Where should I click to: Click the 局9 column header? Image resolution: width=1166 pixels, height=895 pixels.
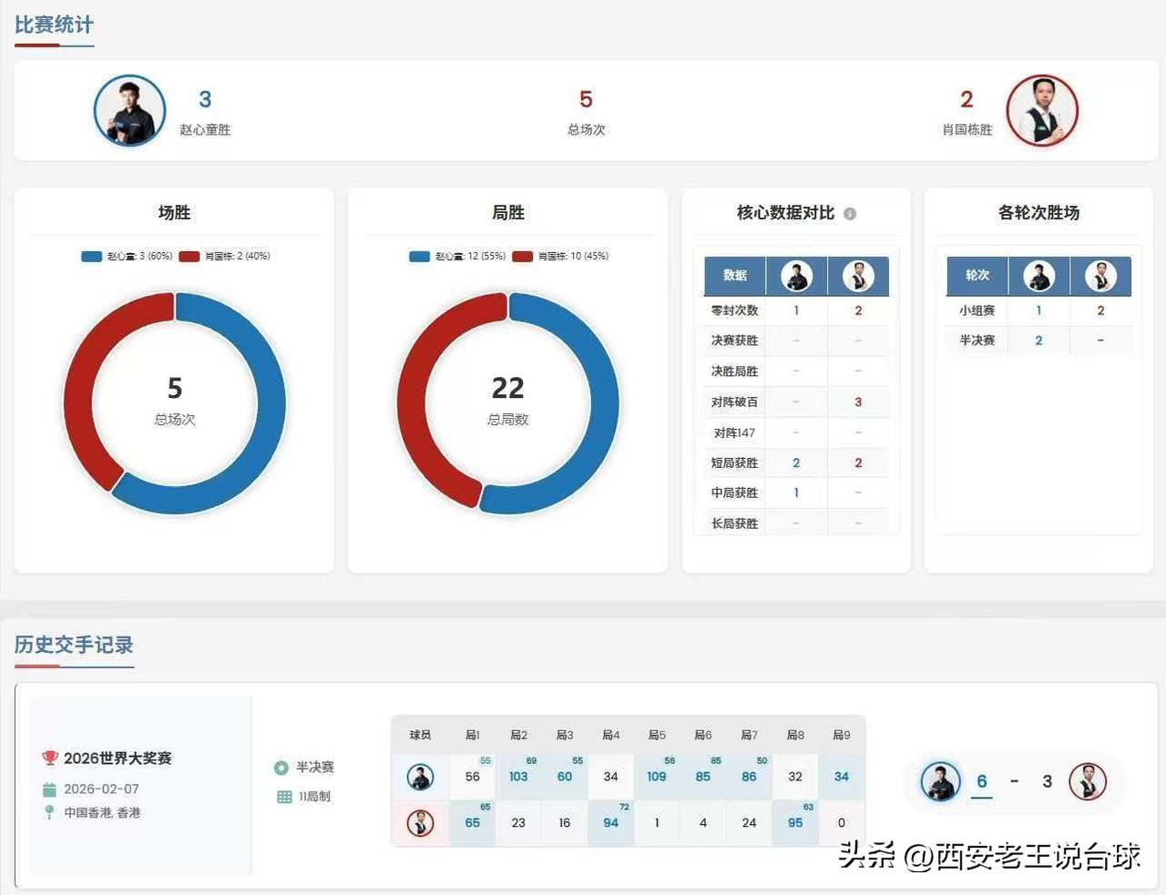842,735
